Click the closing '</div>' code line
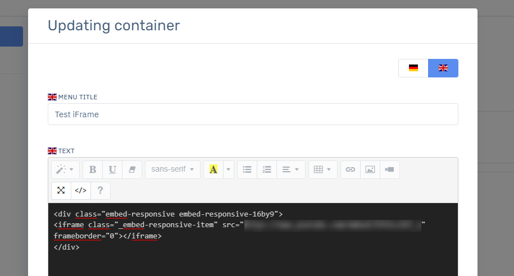The image size is (514, 276). click(66, 247)
